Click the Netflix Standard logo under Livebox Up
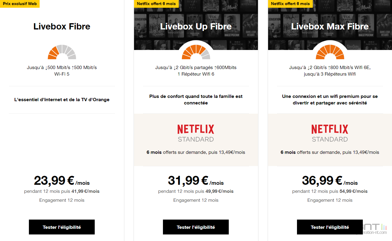392x241 pixels. (x=196, y=133)
